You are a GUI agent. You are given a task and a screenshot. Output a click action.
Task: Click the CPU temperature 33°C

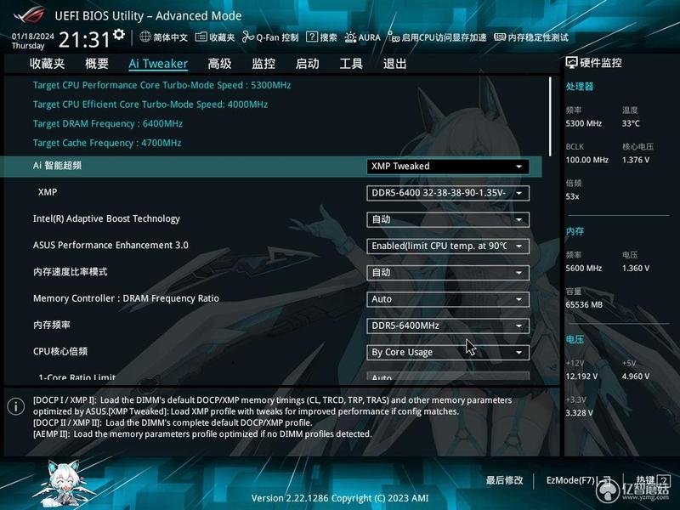[x=631, y=123]
